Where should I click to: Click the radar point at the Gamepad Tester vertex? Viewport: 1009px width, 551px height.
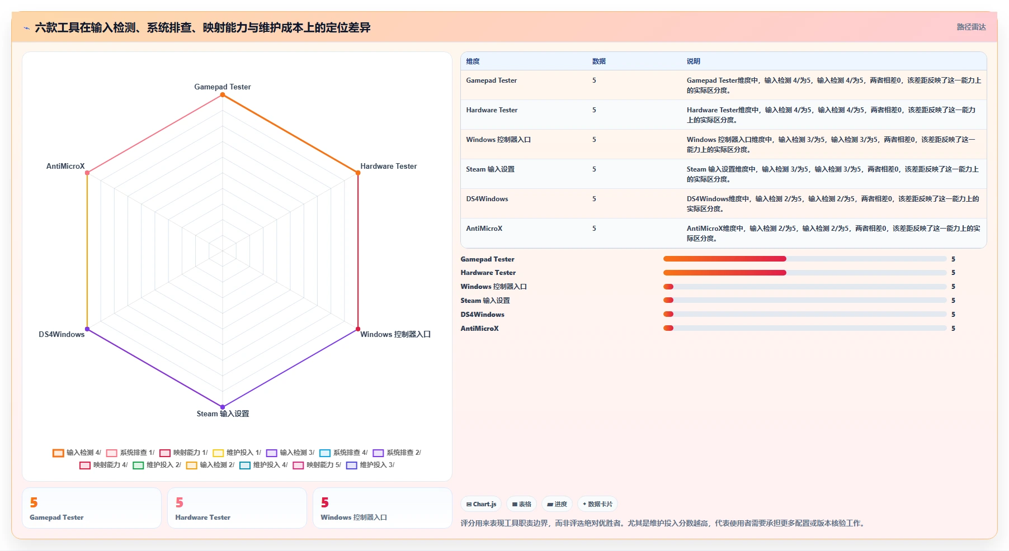[x=223, y=95]
